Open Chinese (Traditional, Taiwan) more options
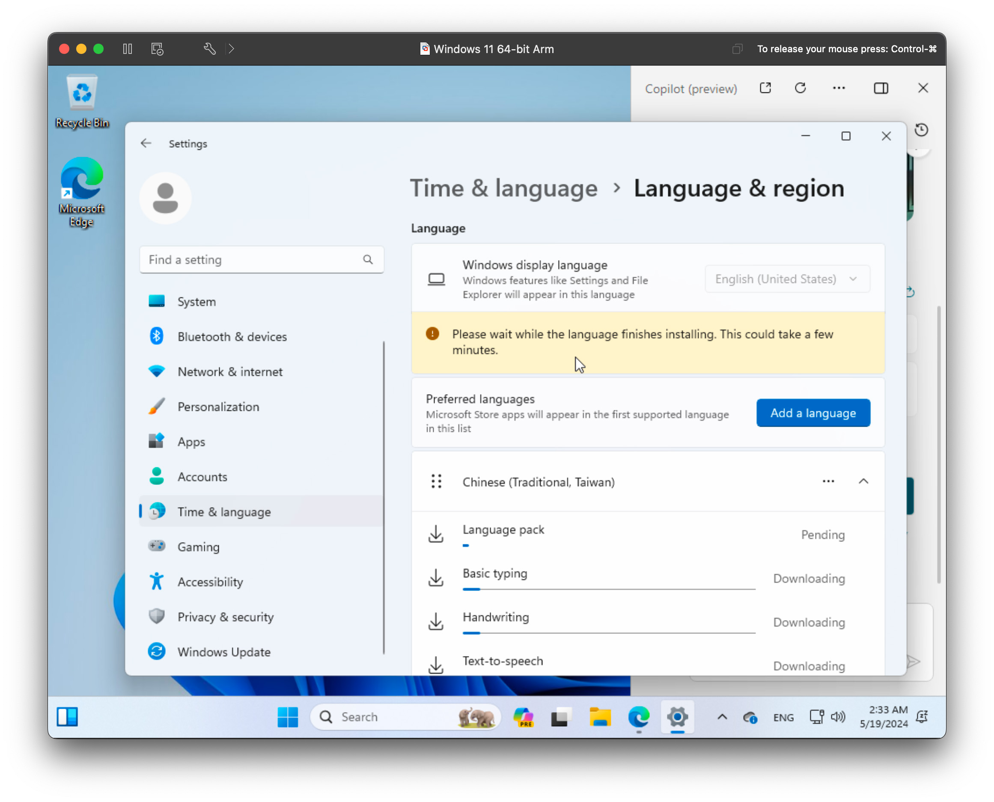994x802 pixels. (x=828, y=482)
